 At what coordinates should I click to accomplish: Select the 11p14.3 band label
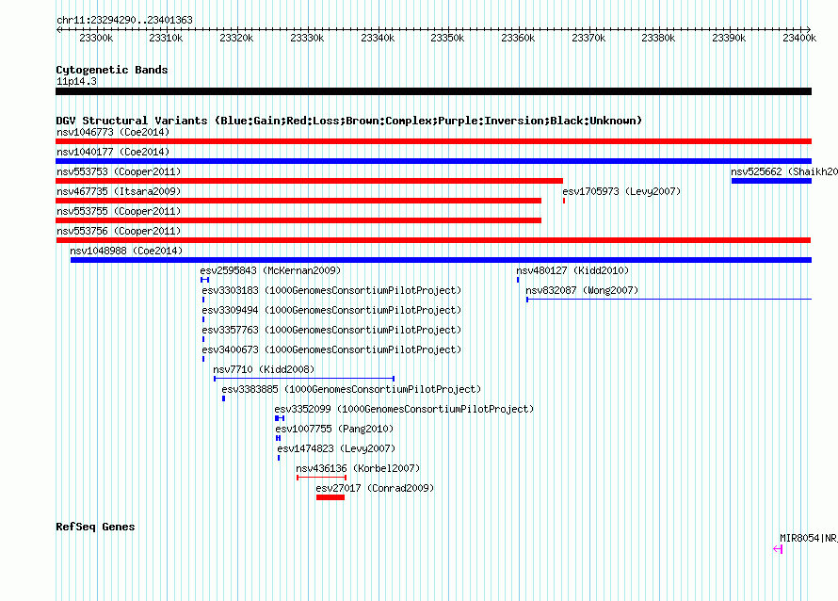pyautogui.click(x=77, y=81)
